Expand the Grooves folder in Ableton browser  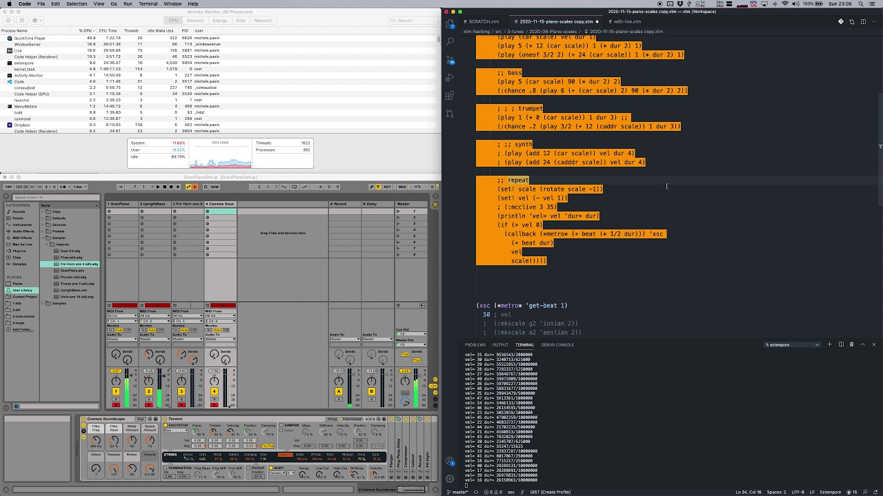pos(43,225)
